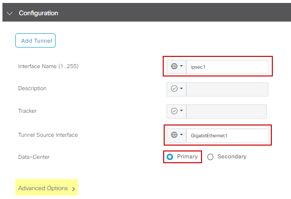Click the 'Data-Center' label
Viewport: 291px width, 199px height.
pyautogui.click(x=34, y=157)
